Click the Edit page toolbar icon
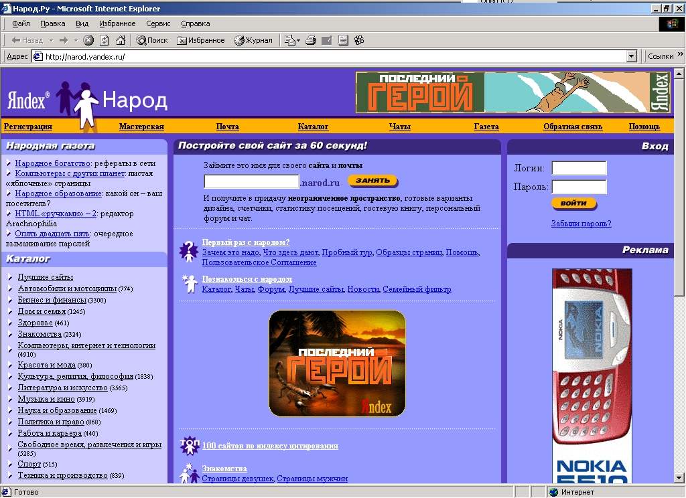 click(x=327, y=40)
